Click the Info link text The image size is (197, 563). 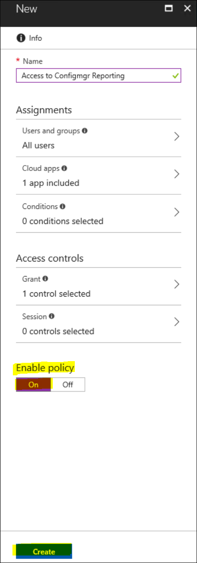[x=35, y=38]
